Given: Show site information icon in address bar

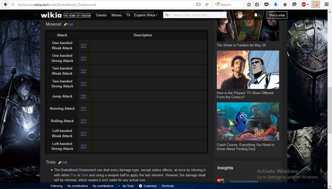Looking at the screenshot, I should click(x=13, y=5).
